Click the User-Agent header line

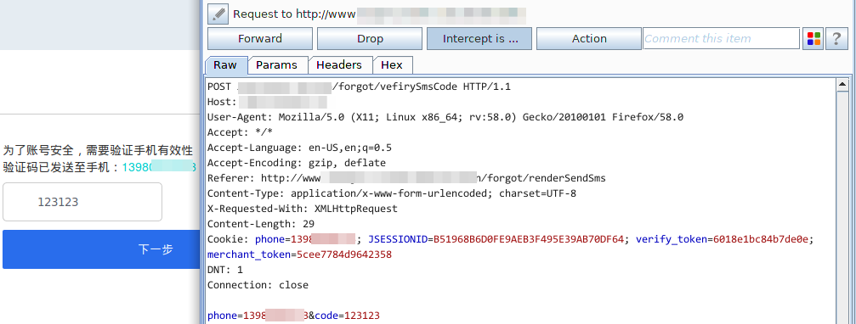(445, 117)
